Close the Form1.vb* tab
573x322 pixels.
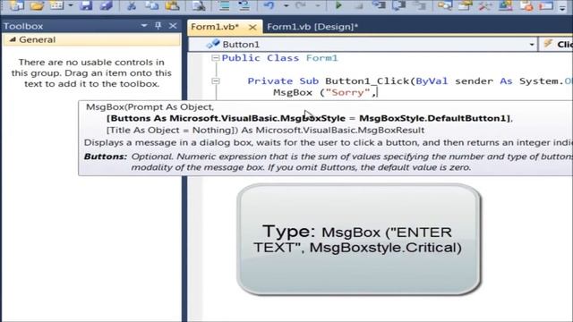coord(252,27)
